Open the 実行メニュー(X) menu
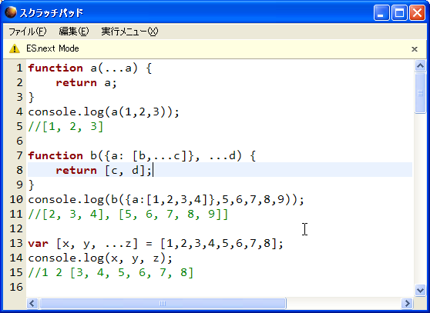430x313 pixels. click(x=129, y=32)
